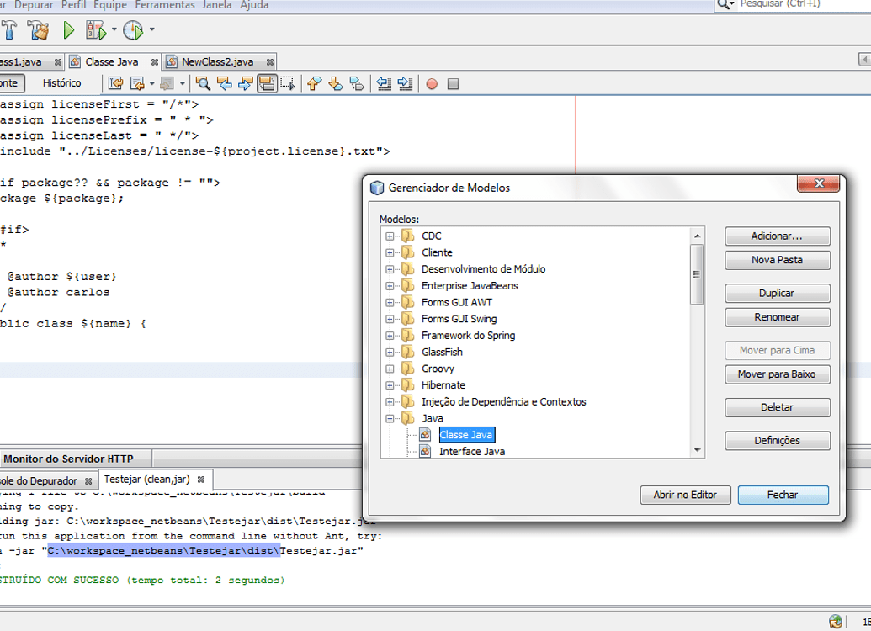Select Injeção de Dependência e Contextos folder
Viewport: 871px width, 631px height.
pyautogui.click(x=503, y=401)
